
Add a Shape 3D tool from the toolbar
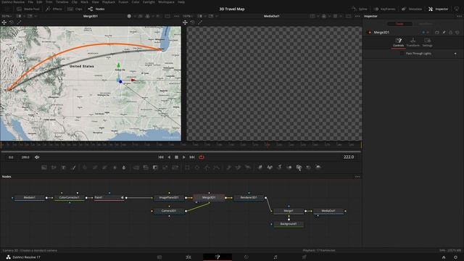[270, 167]
